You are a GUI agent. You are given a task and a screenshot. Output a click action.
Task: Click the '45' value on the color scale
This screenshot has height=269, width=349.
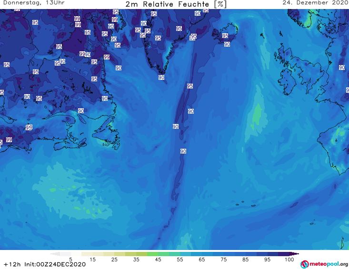point(158,259)
